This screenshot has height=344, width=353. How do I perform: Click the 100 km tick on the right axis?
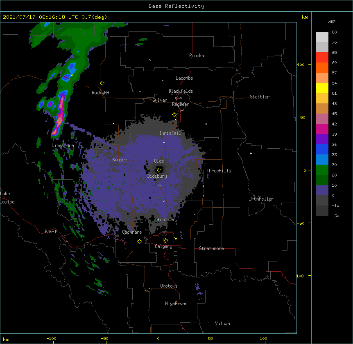click(x=301, y=65)
